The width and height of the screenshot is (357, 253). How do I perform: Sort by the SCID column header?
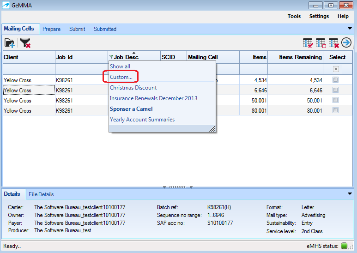(x=174, y=57)
